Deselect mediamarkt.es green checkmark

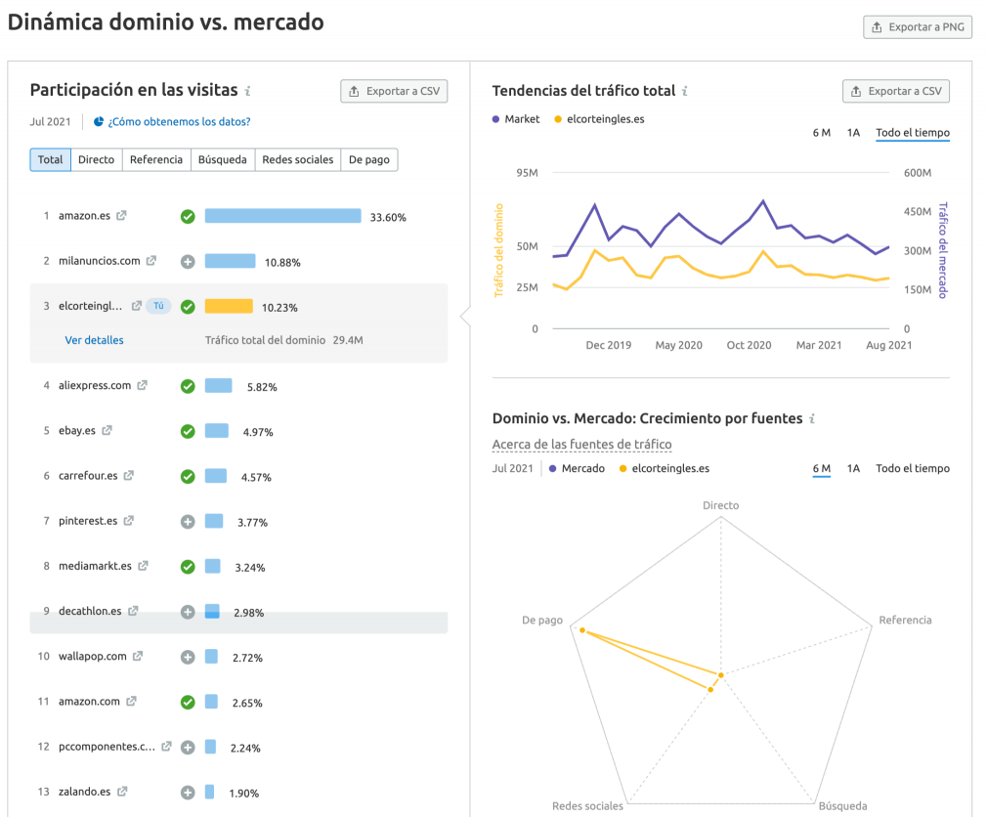click(188, 567)
